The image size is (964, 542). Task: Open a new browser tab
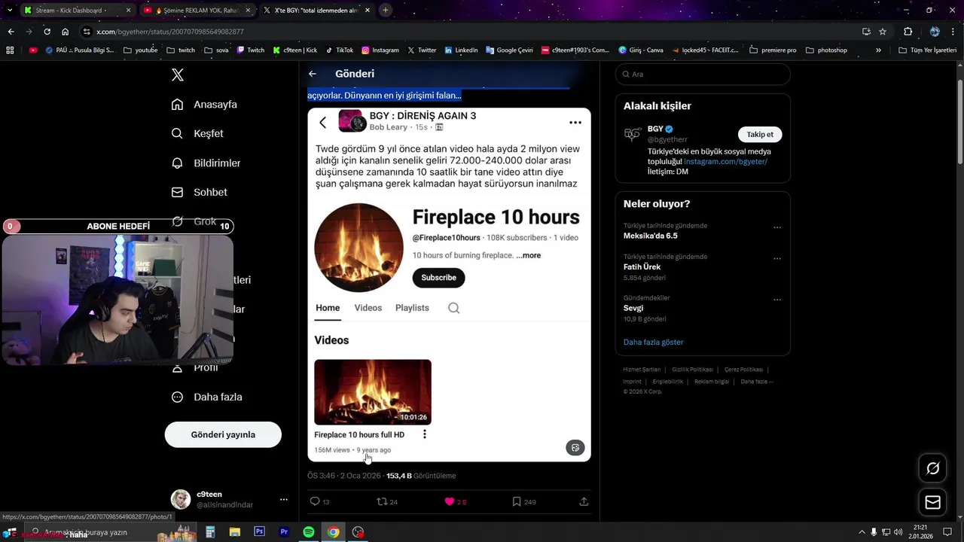[386, 10]
